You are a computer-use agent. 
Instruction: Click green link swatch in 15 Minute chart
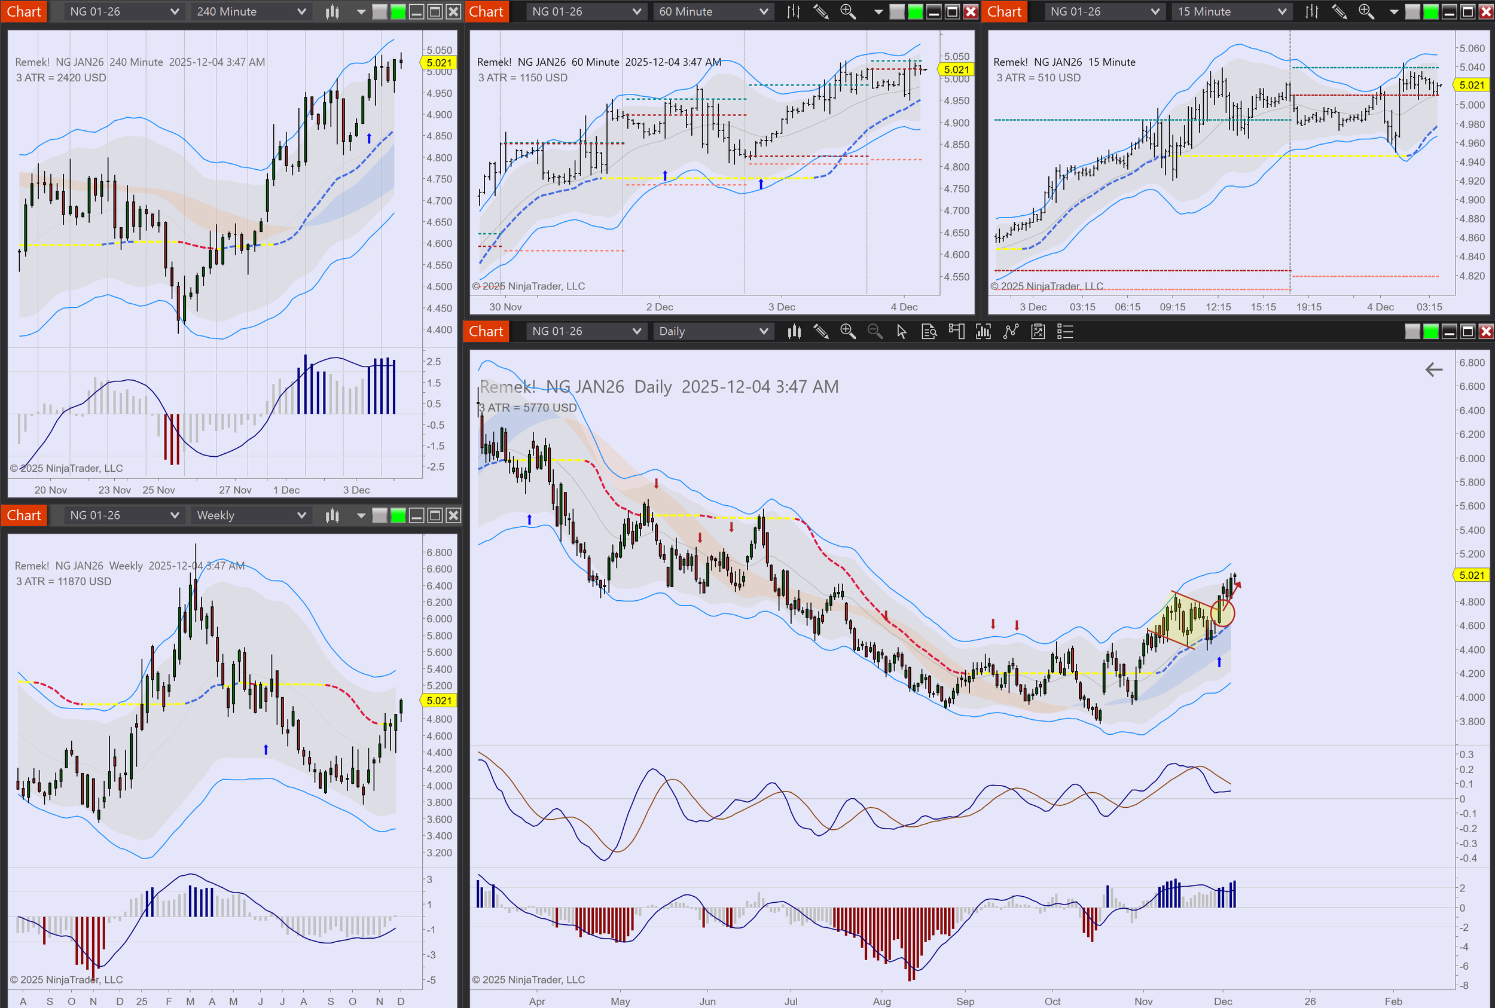(x=1430, y=11)
